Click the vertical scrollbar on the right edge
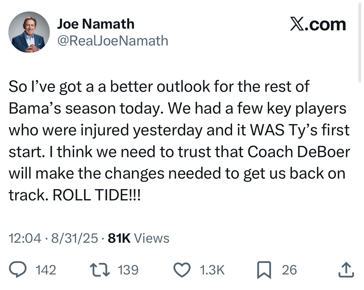Screen dimensions: 364x290 pos(361,39)
